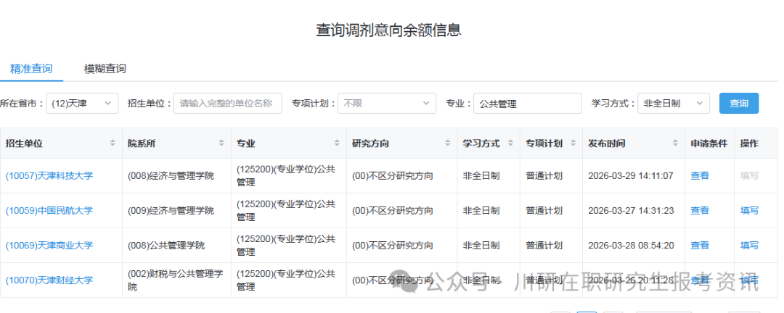Select the date 2026-03-27 14:31:23
The width and height of the screenshot is (784, 313).
tap(631, 211)
